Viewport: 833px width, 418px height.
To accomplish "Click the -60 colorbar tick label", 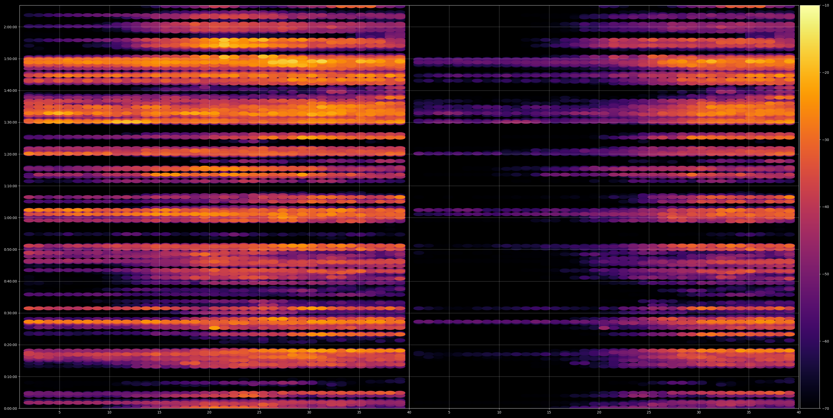I will click(825, 341).
